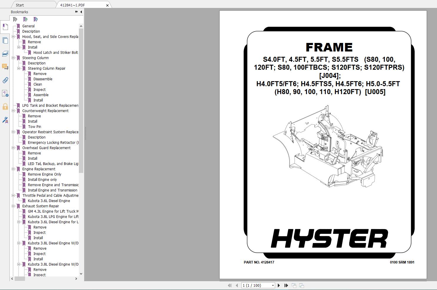This screenshot has height=290, width=437.
Task: Expand the Bookmarks panel with double-arrow button
Action: click(77, 12)
